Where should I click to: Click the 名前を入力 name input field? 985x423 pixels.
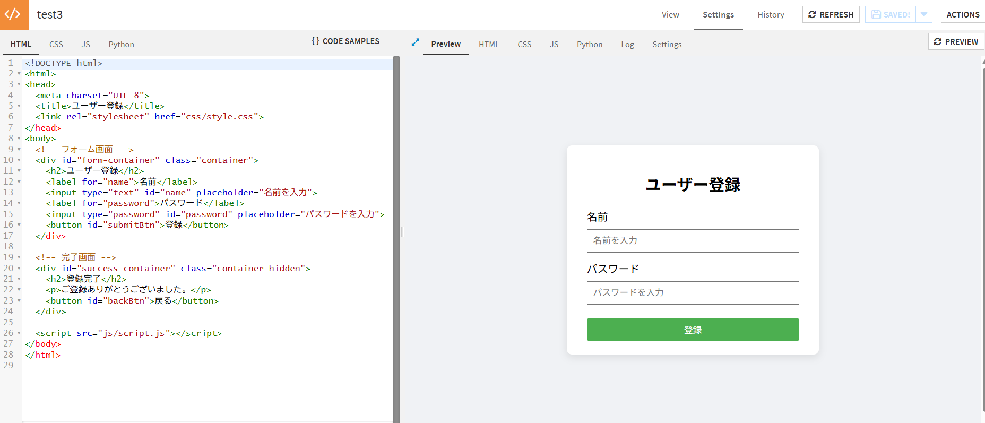[693, 241]
